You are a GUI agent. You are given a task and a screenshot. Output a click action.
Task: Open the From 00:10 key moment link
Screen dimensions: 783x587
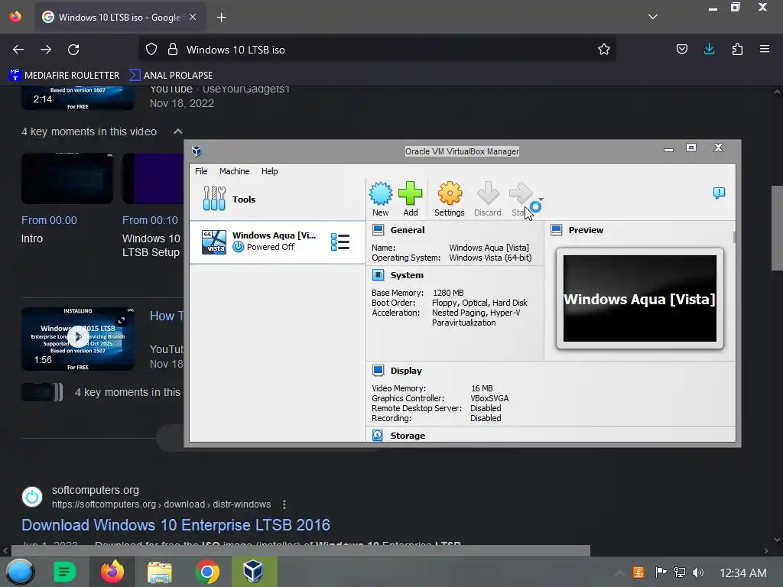coord(151,220)
